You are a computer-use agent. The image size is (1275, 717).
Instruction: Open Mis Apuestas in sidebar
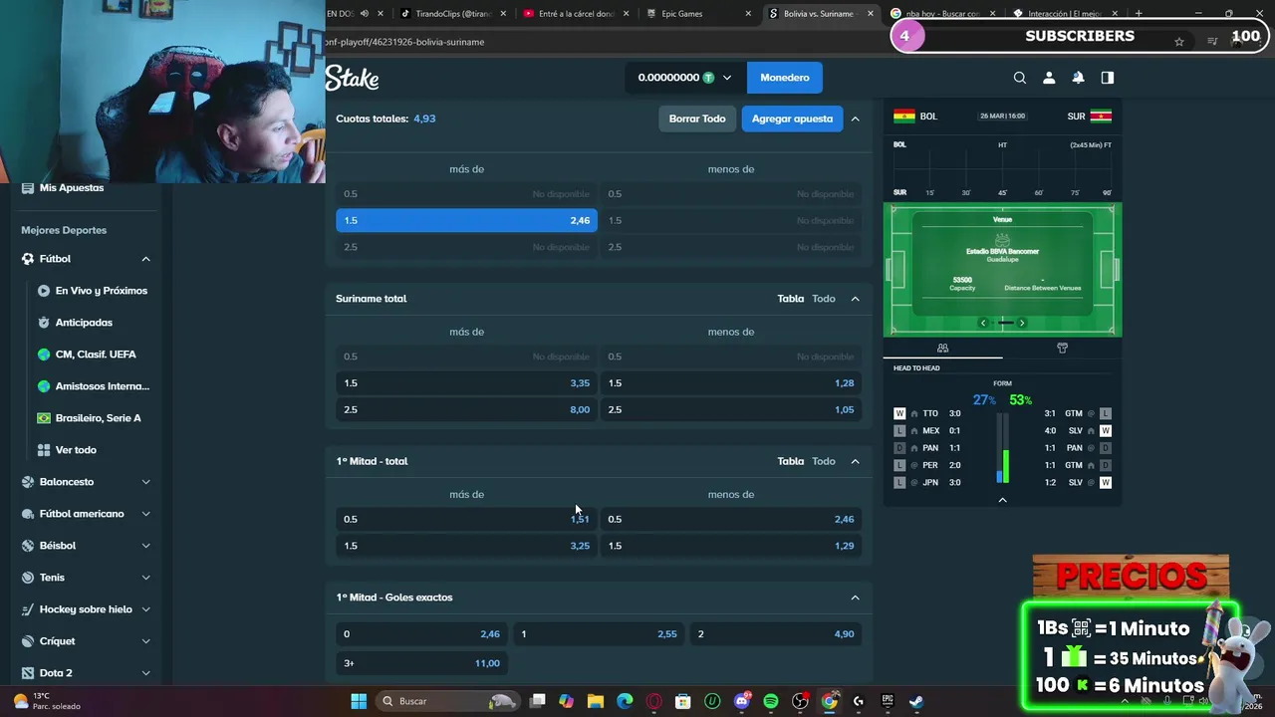pyautogui.click(x=72, y=188)
